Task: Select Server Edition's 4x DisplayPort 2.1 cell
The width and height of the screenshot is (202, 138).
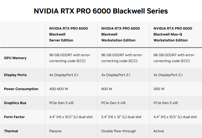Action: click(x=64, y=75)
